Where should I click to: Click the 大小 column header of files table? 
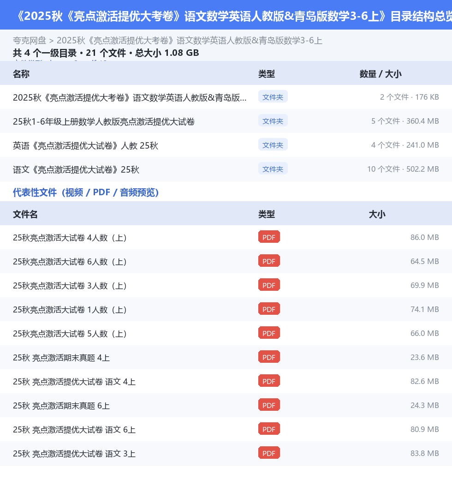point(377,214)
